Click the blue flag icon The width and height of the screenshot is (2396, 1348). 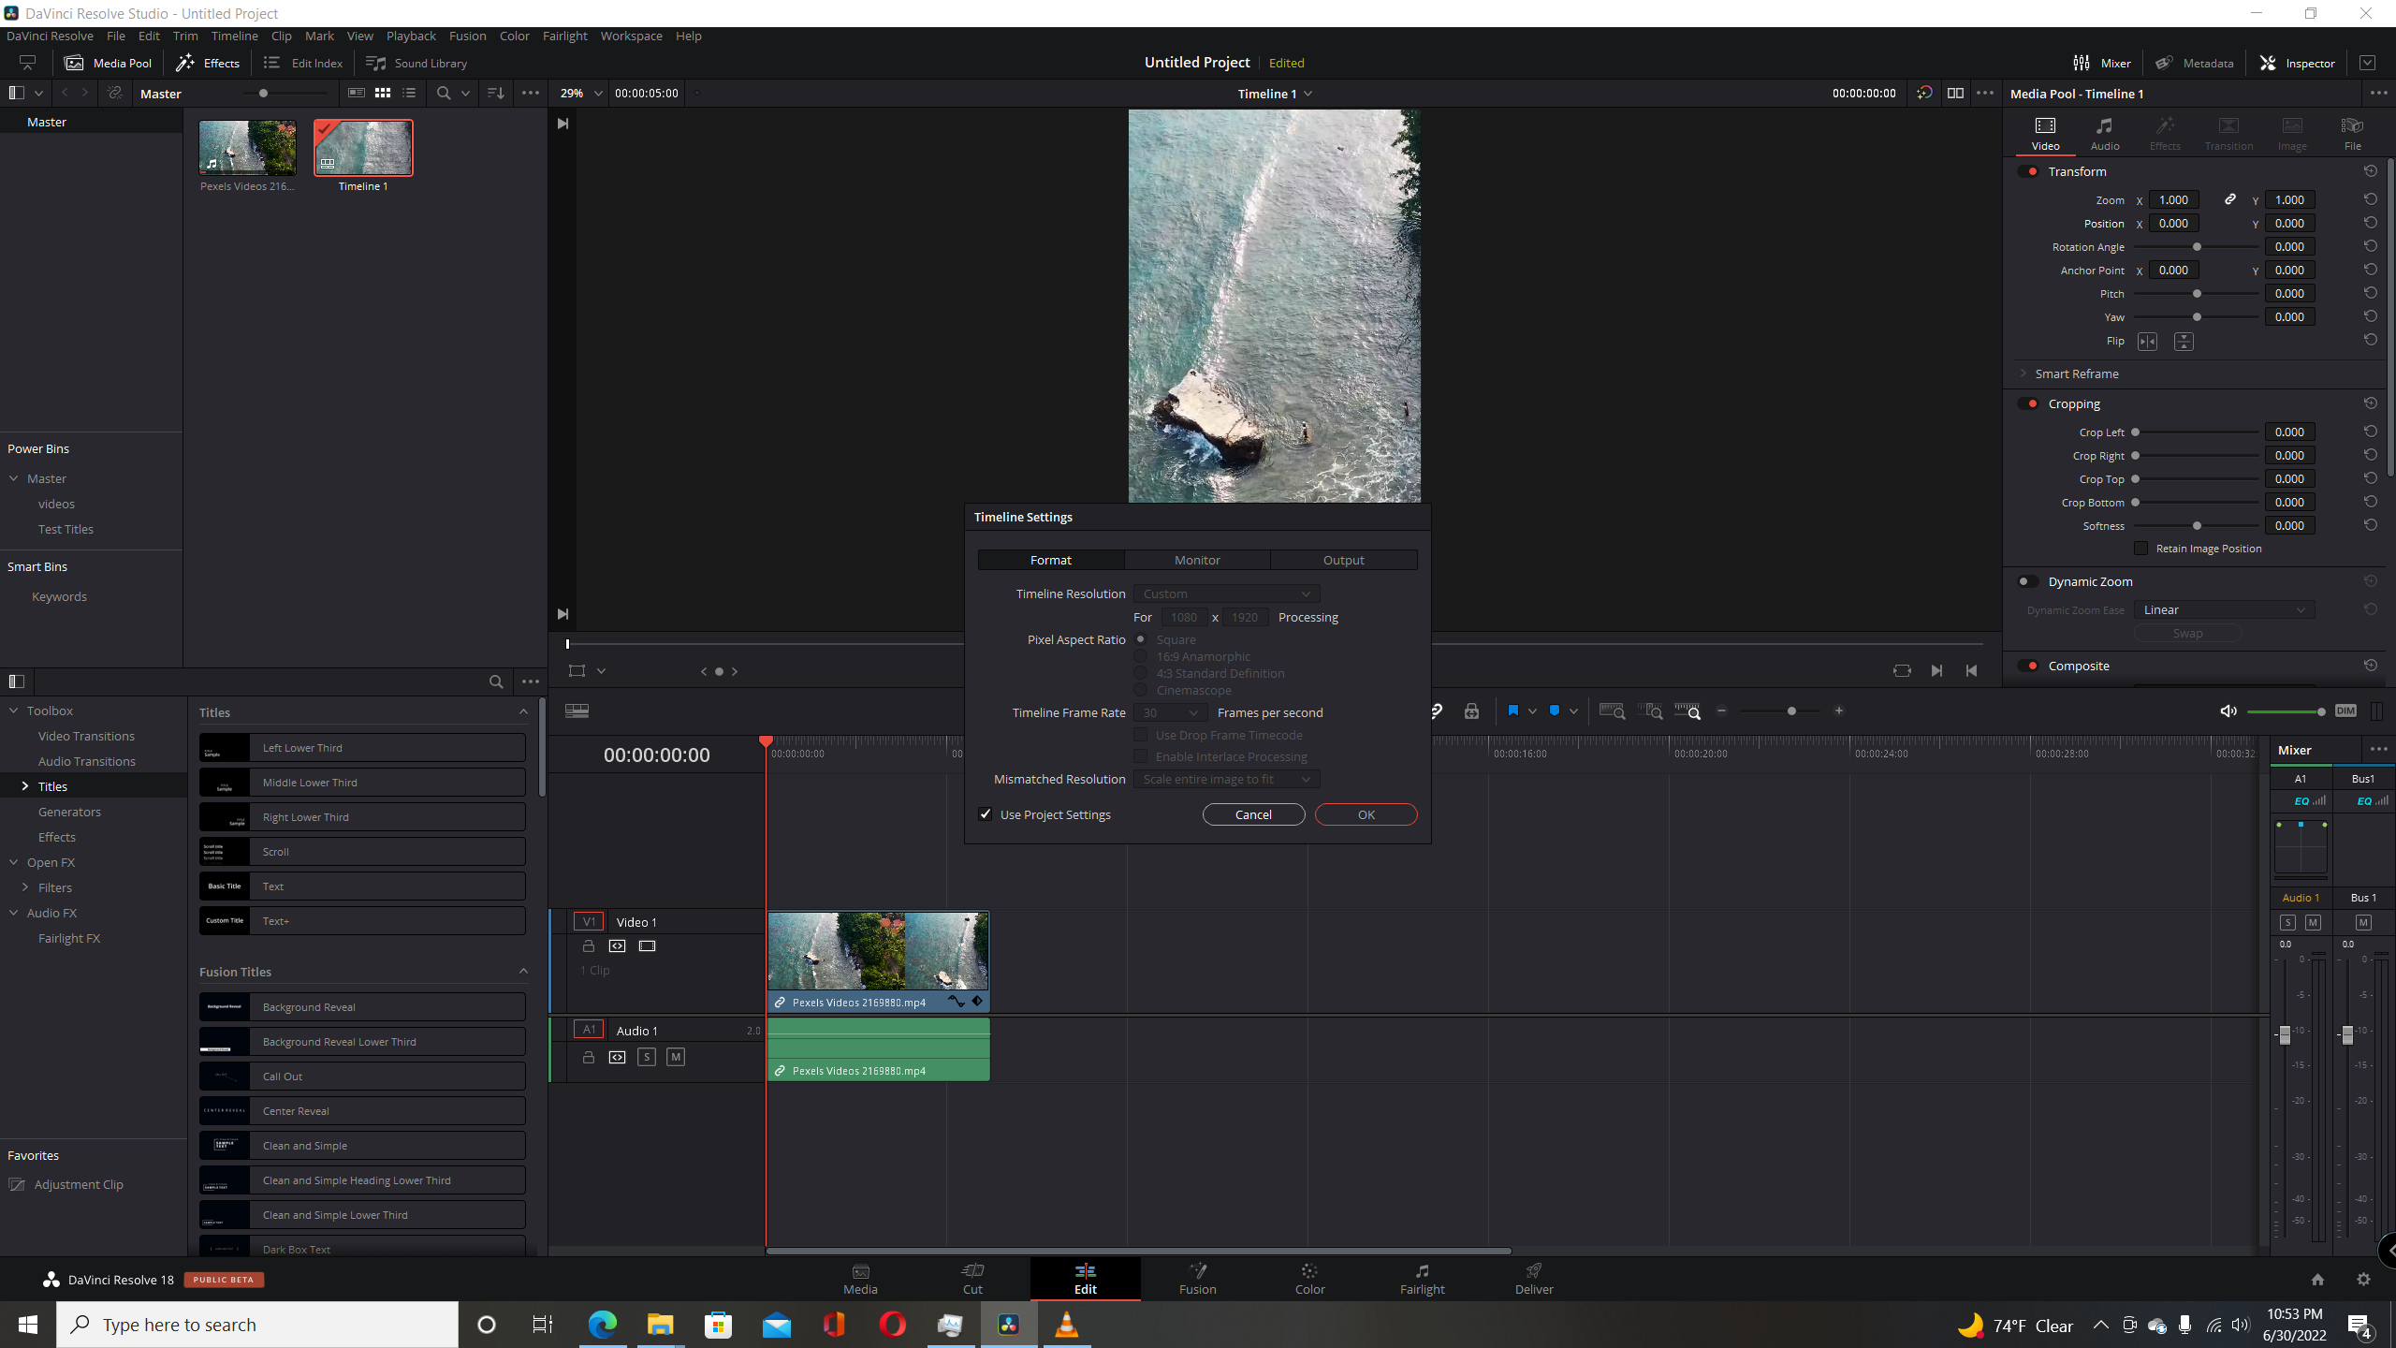coord(1513,711)
